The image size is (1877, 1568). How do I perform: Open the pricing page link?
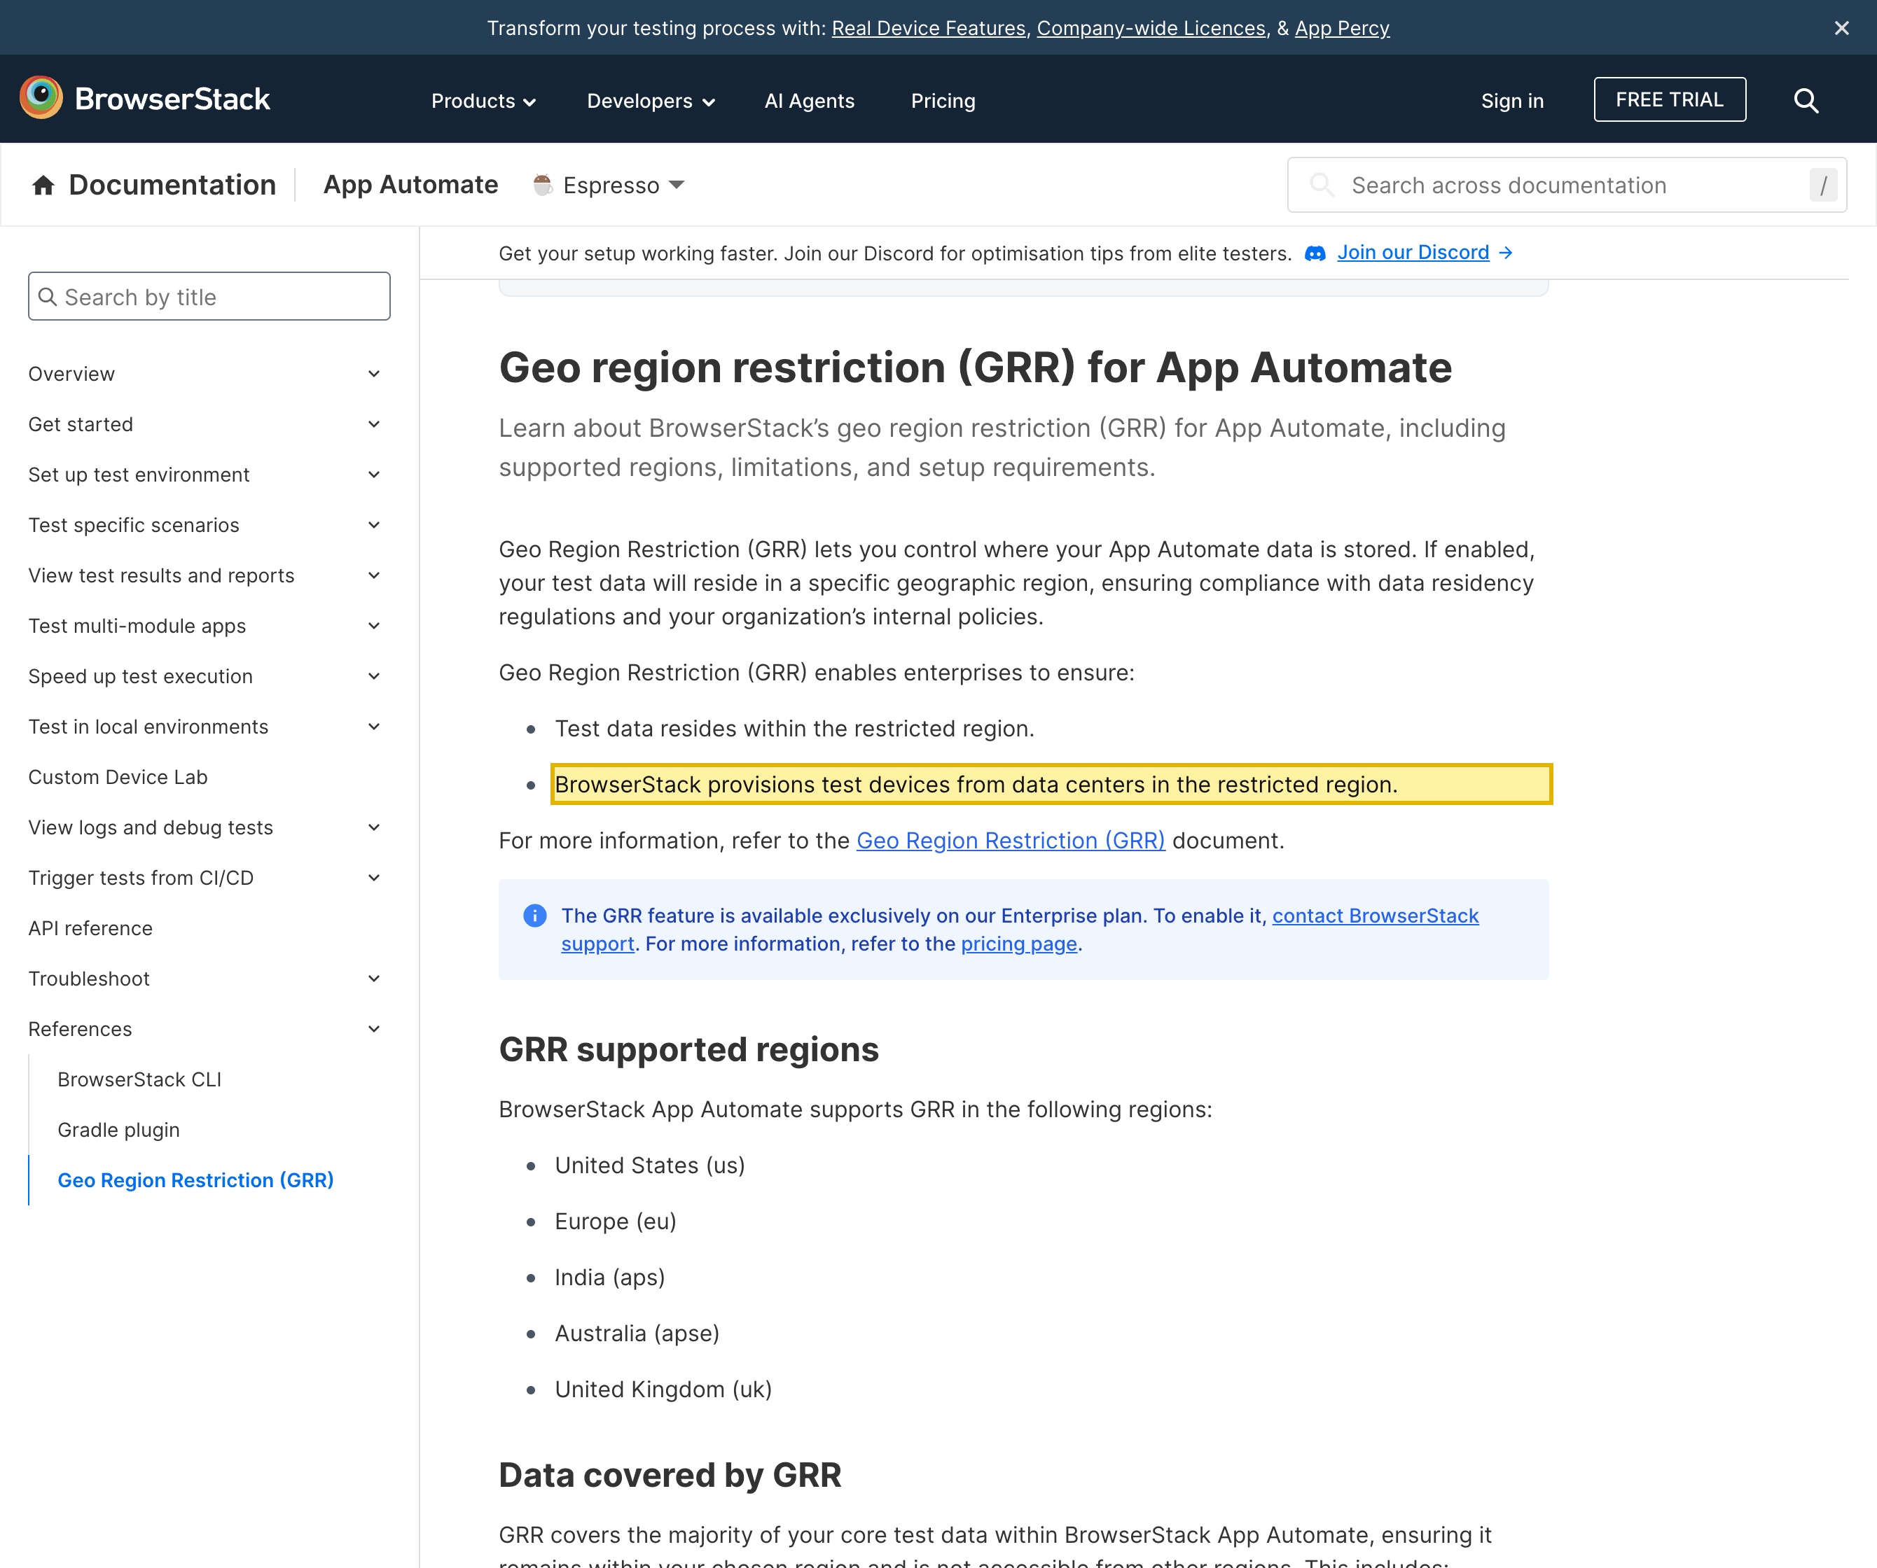(1019, 944)
